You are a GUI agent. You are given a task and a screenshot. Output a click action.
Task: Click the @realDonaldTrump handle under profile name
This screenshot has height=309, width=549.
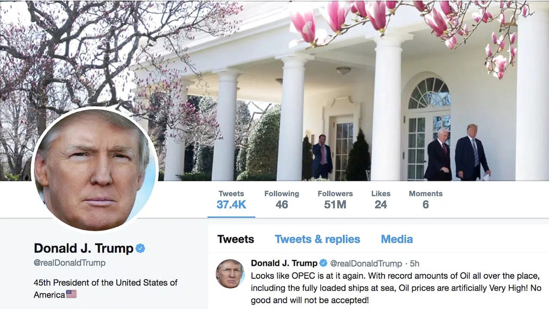click(69, 263)
